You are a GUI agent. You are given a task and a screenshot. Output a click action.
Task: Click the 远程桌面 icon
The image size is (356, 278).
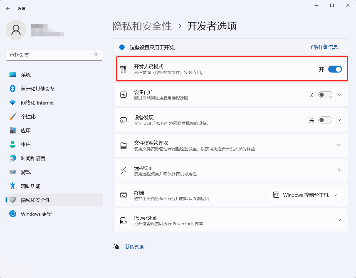click(x=123, y=170)
